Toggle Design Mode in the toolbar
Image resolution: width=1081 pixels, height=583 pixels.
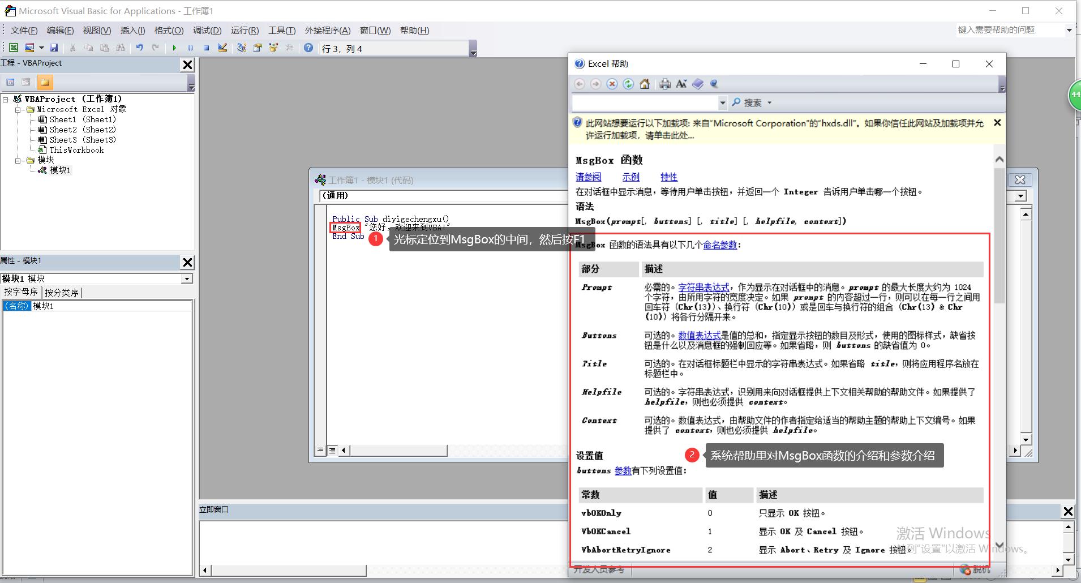click(x=222, y=48)
